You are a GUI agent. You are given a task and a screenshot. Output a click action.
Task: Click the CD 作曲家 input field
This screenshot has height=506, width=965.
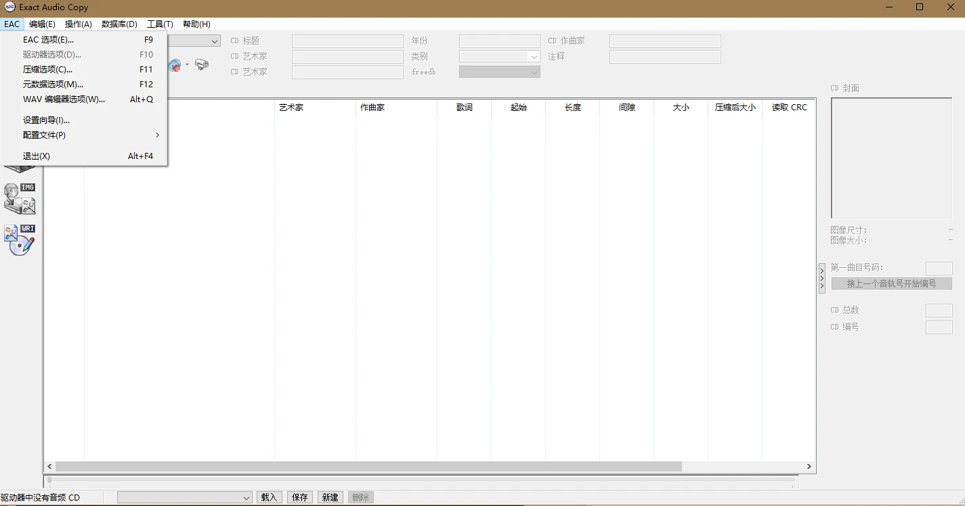(665, 41)
